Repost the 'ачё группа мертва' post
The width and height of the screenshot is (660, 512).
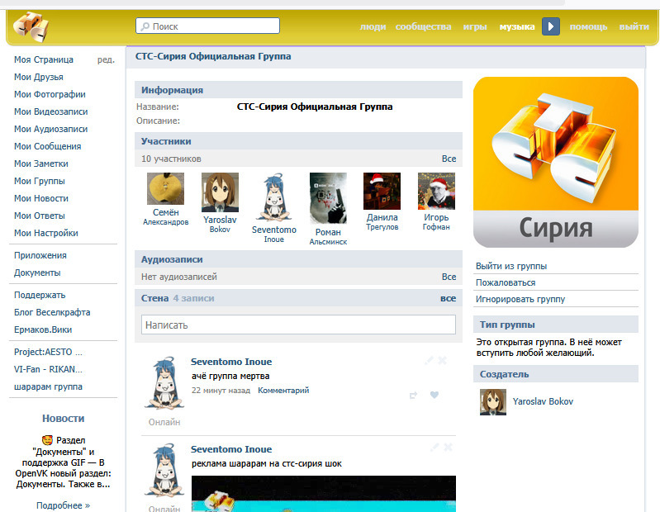413,395
